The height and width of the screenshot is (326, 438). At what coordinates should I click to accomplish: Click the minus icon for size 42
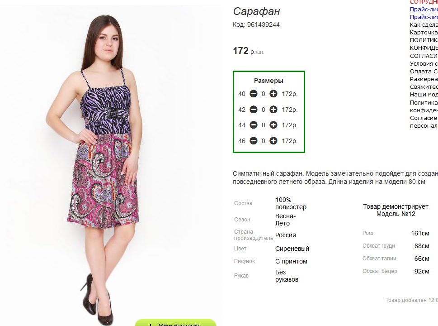pos(254,110)
